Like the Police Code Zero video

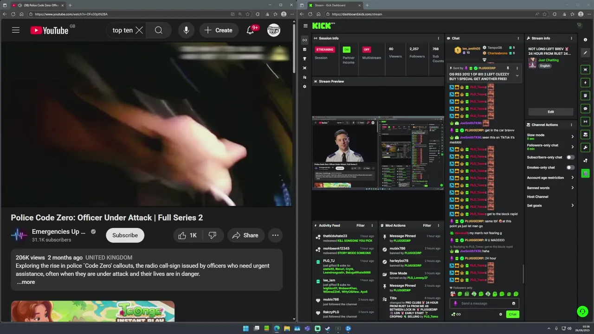(x=187, y=235)
